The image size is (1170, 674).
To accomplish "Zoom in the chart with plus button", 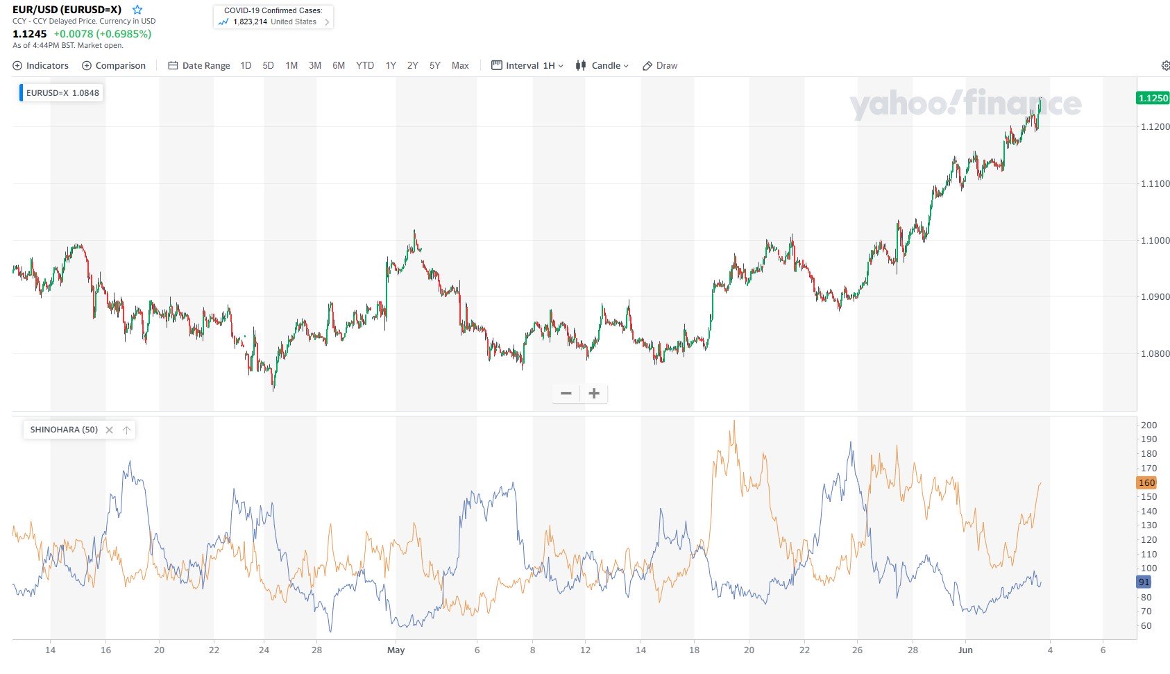I will 594,394.
